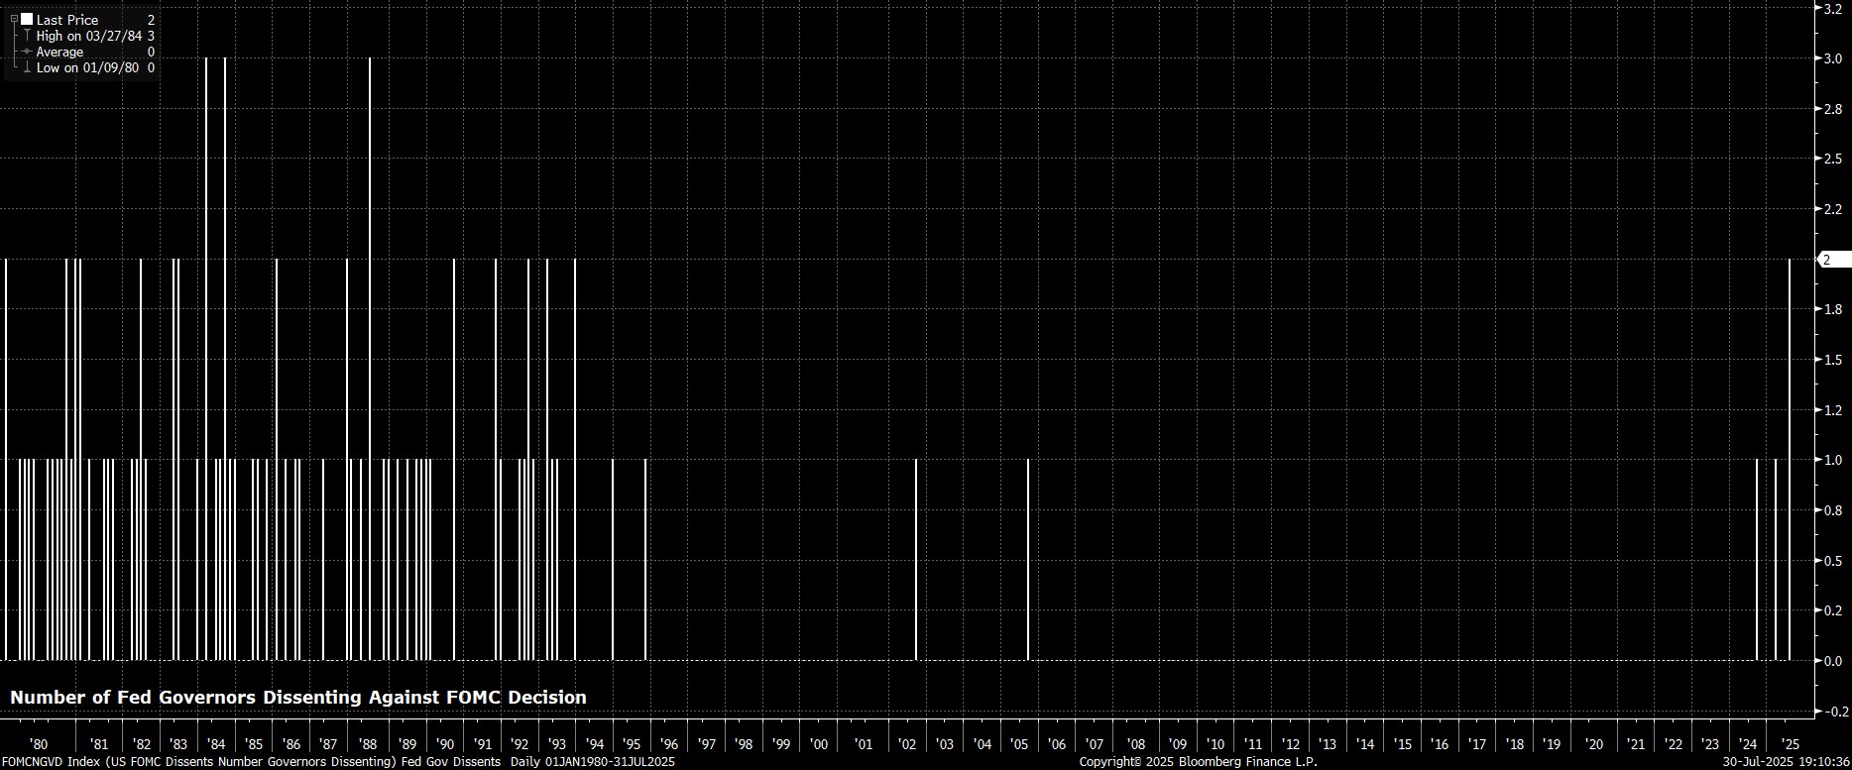Screen dimensions: 1852x770
Task: Click the latest two-dissent bar in 2025
Action: [1790, 459]
